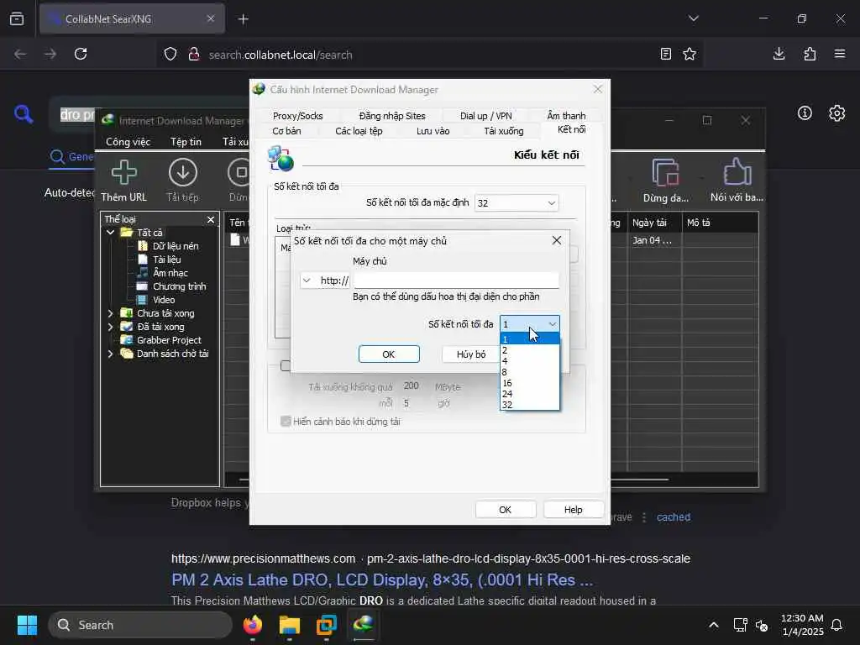
Task: Toggle 'Hiển cảnh báo khi dừng tải' checkbox
Action: [x=286, y=422]
